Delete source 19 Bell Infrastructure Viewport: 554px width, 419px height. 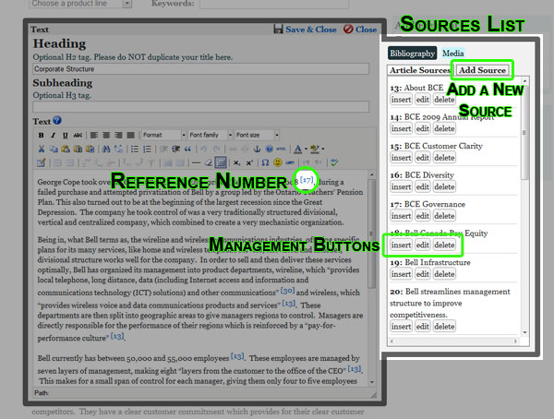(444, 274)
